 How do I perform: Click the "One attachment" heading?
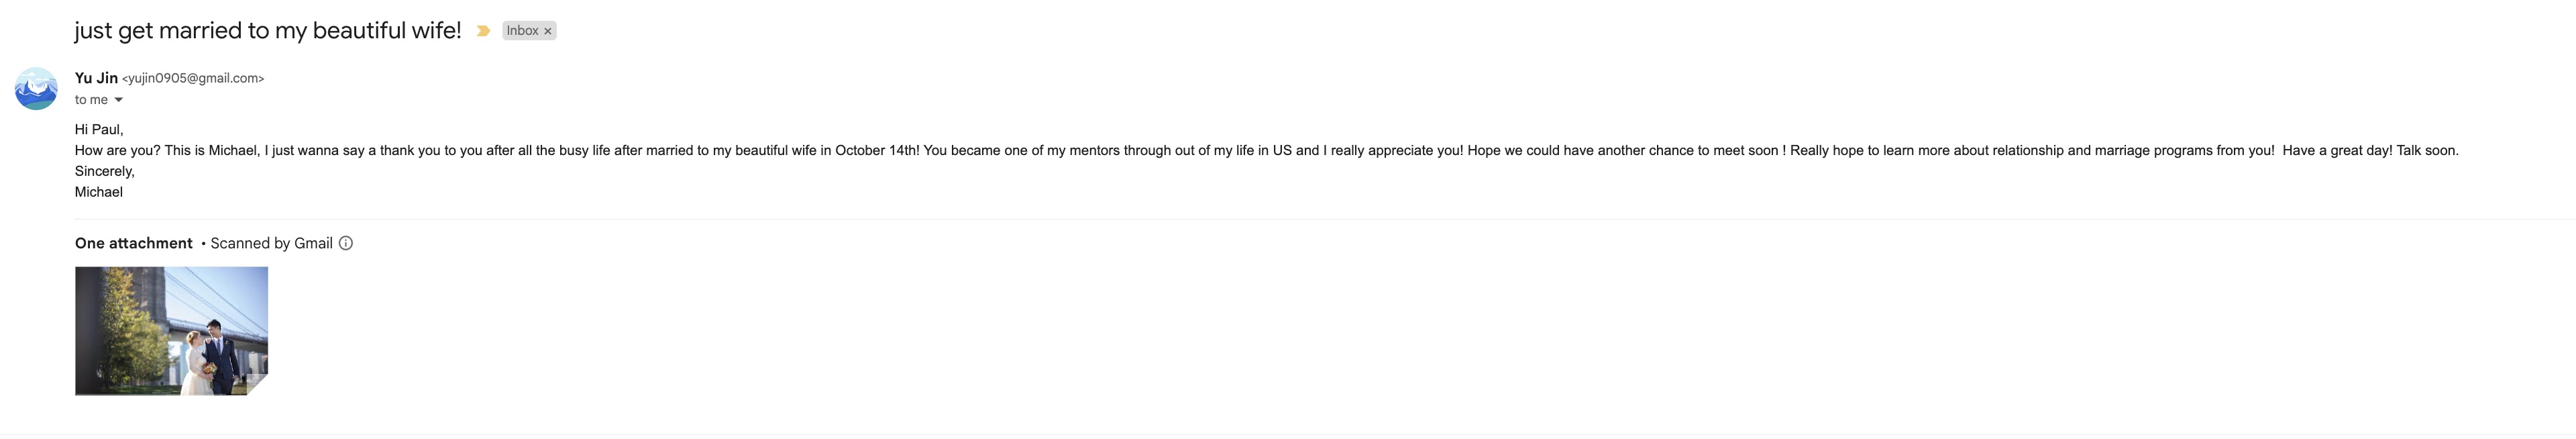coord(134,243)
